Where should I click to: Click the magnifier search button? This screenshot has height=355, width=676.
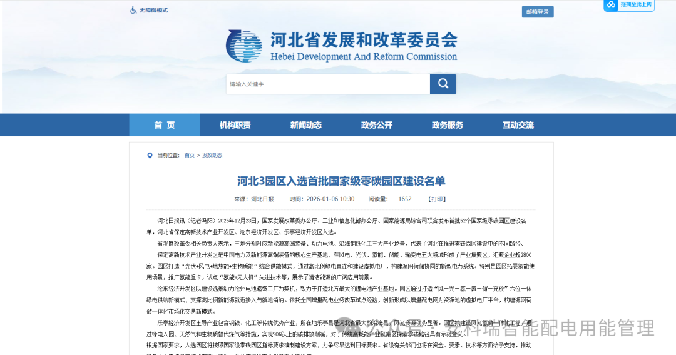pyautogui.click(x=443, y=84)
